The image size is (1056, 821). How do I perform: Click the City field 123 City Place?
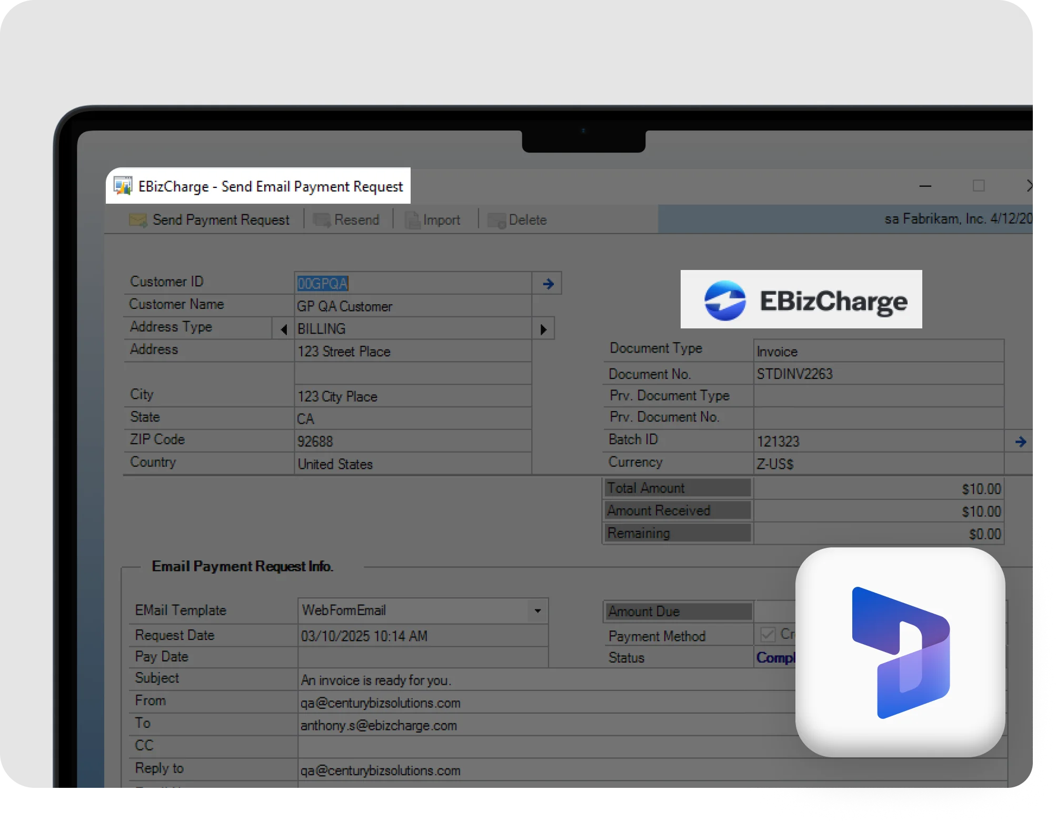[413, 396]
